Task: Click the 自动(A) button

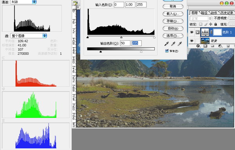Action: click(x=173, y=29)
